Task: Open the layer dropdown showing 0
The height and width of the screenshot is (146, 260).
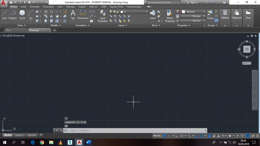Action: 128,11
